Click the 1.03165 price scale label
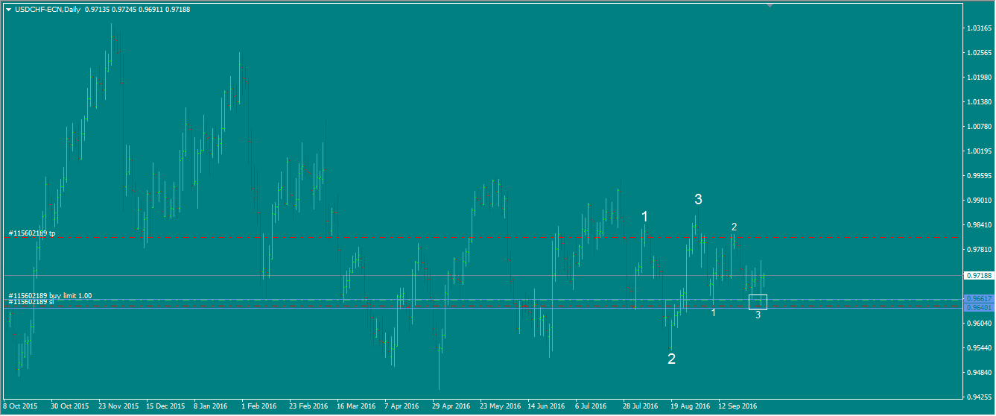This screenshot has height=416, width=996. click(x=979, y=28)
